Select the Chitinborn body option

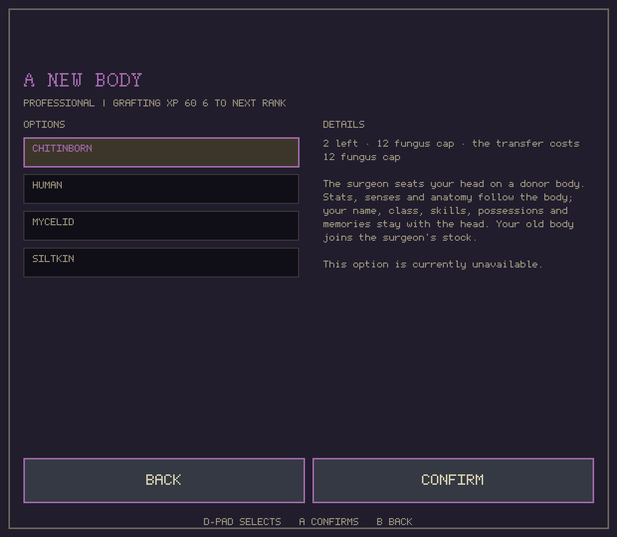pos(161,152)
